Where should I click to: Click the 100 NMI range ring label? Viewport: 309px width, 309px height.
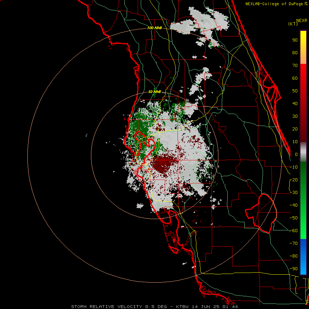point(154,28)
